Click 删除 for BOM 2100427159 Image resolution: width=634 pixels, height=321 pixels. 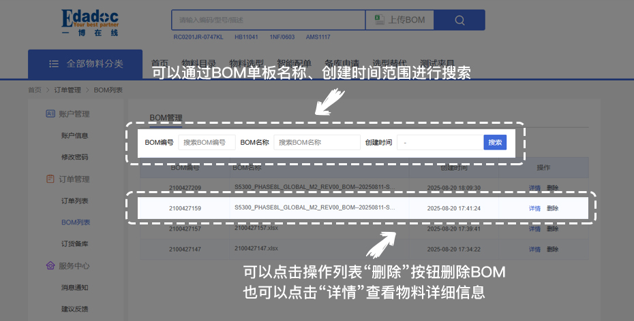(552, 209)
